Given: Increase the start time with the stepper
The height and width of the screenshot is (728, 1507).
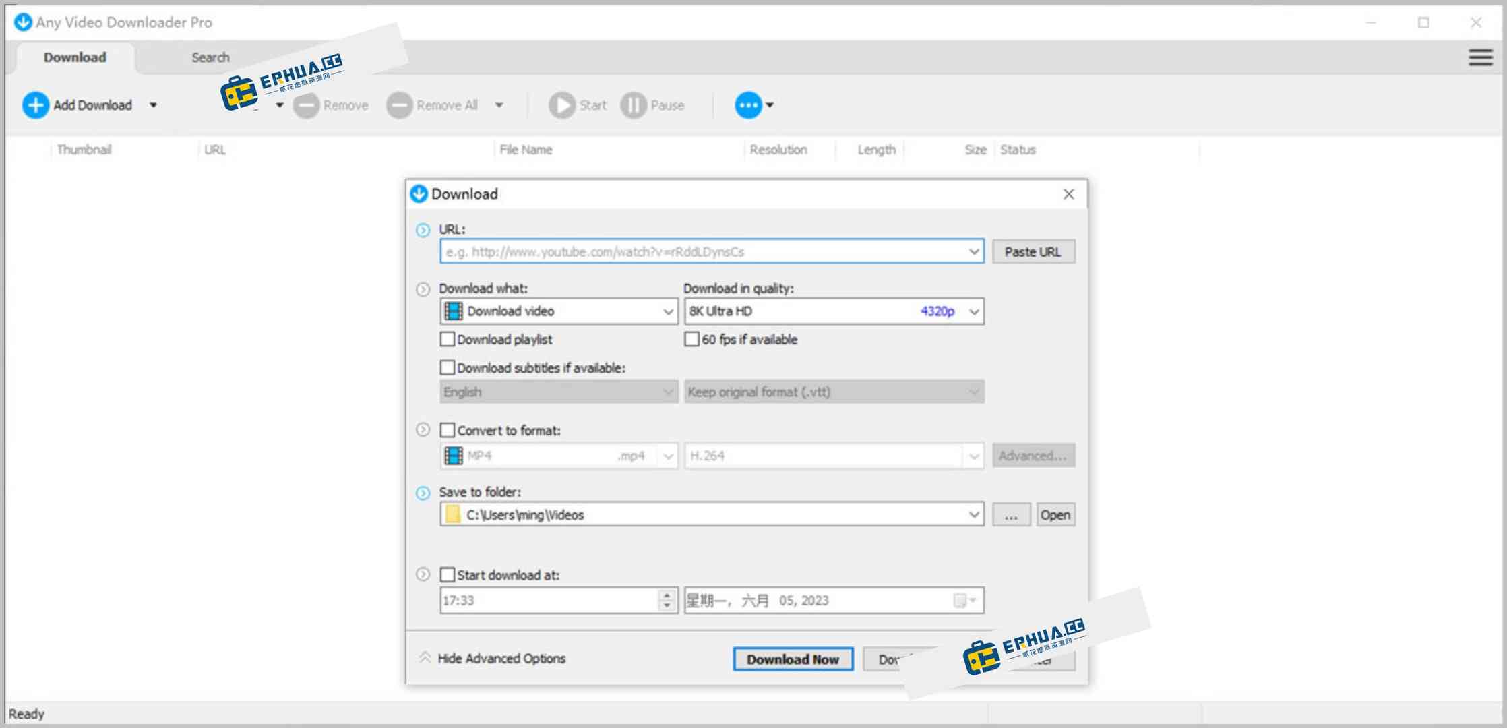Looking at the screenshot, I should (666, 596).
